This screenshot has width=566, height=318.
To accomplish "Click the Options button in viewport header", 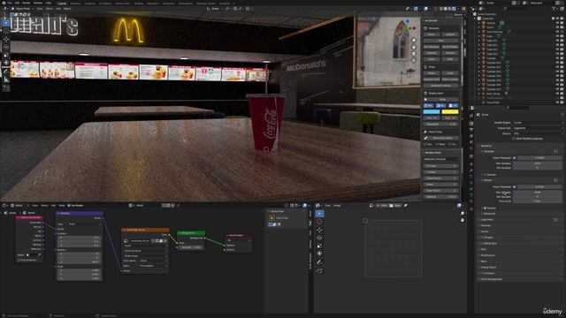I will (458, 14).
